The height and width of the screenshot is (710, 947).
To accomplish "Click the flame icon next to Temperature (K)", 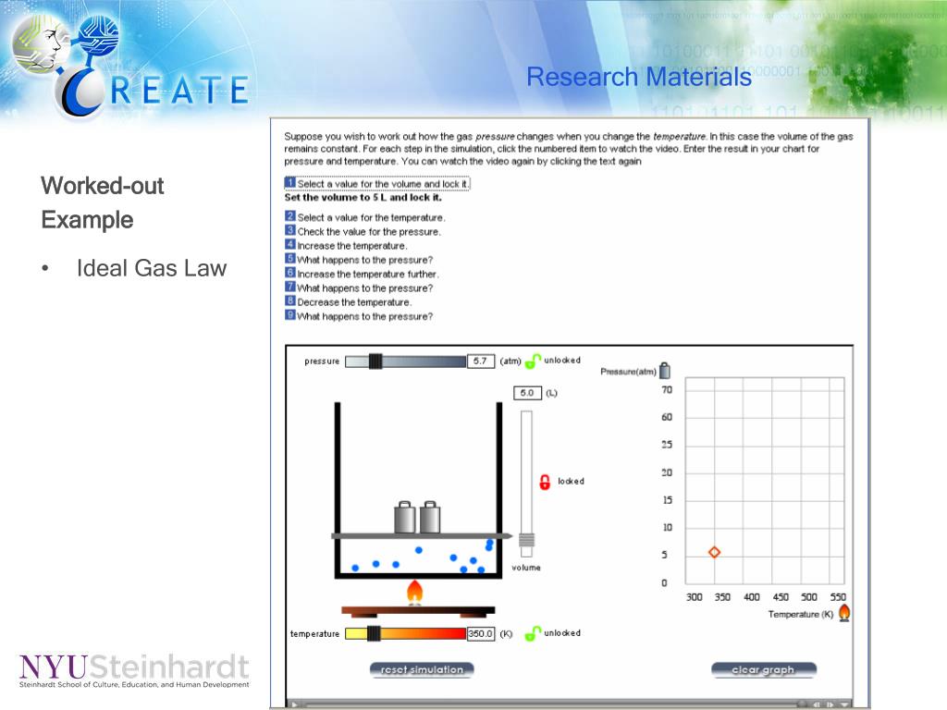I will (844, 613).
